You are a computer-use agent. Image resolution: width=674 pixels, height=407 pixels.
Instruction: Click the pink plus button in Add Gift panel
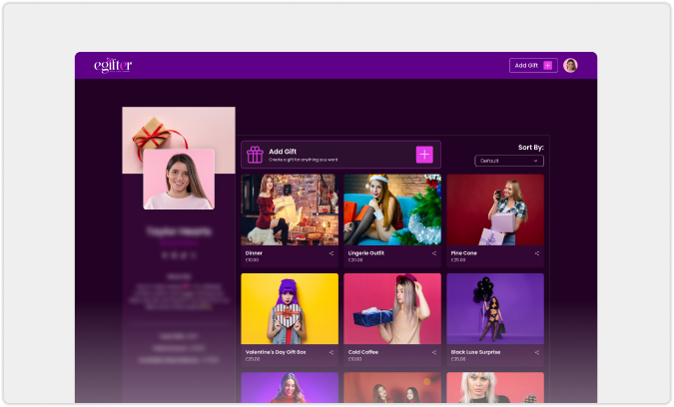[x=424, y=154]
